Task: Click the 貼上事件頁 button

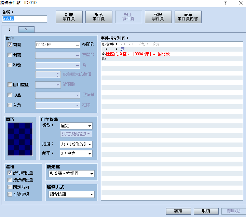Action: [128, 17]
